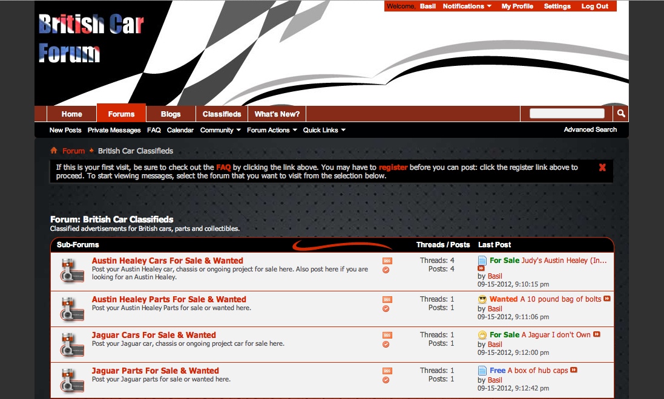Click the Log Out button
The height and width of the screenshot is (399, 664).
(x=594, y=7)
